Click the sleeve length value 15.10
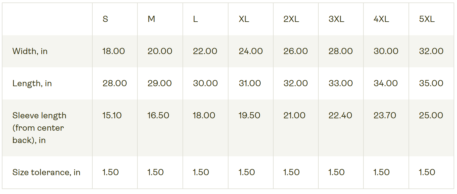This screenshot has height=194, width=457. pos(112,116)
